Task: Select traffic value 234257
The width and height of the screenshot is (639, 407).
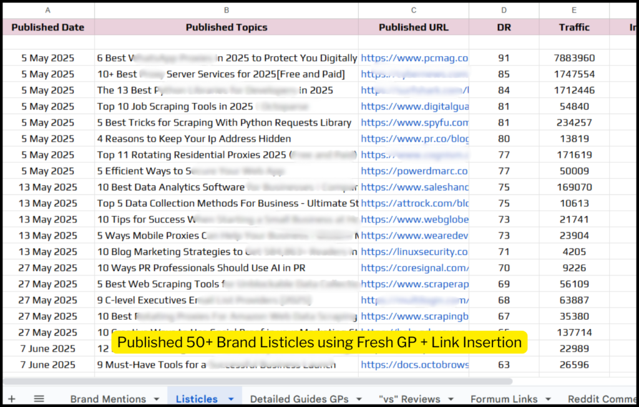Action: [574, 123]
